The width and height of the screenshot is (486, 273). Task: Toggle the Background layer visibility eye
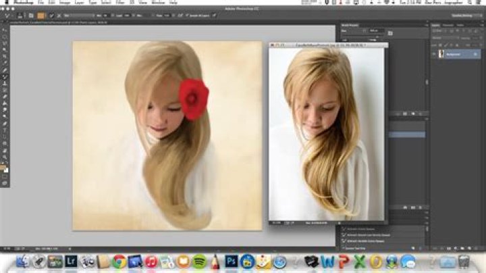433,53
